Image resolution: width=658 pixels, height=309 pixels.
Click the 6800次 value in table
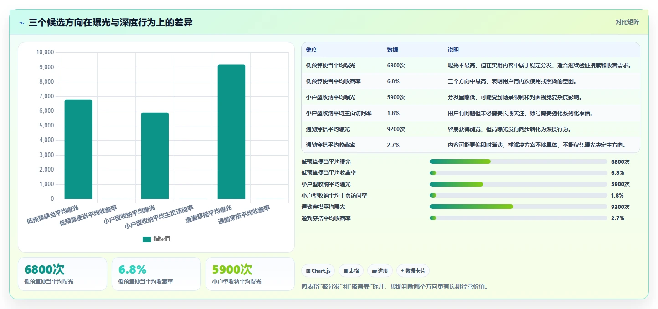396,66
